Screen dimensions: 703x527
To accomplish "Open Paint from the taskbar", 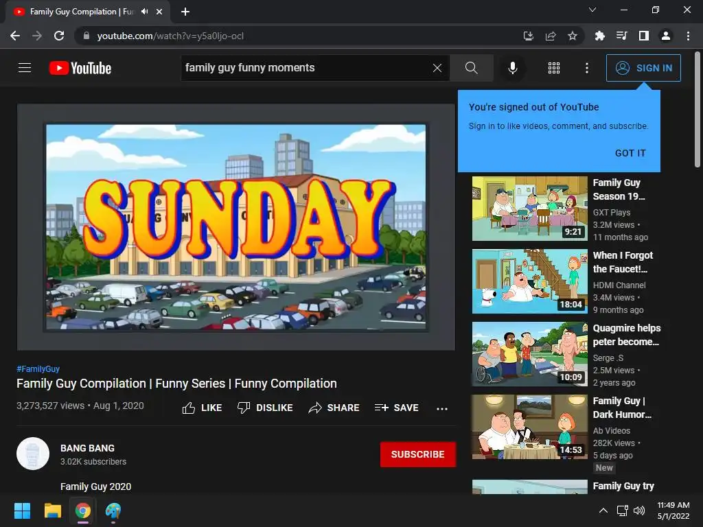I will click(113, 511).
